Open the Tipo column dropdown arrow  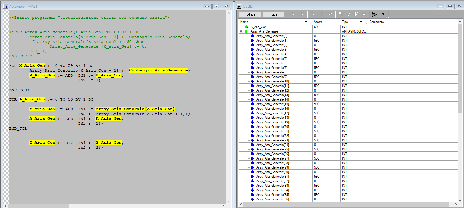click(361, 22)
